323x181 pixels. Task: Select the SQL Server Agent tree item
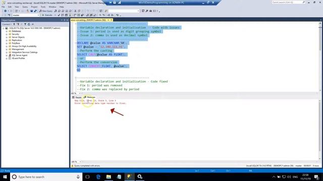coord(19,55)
